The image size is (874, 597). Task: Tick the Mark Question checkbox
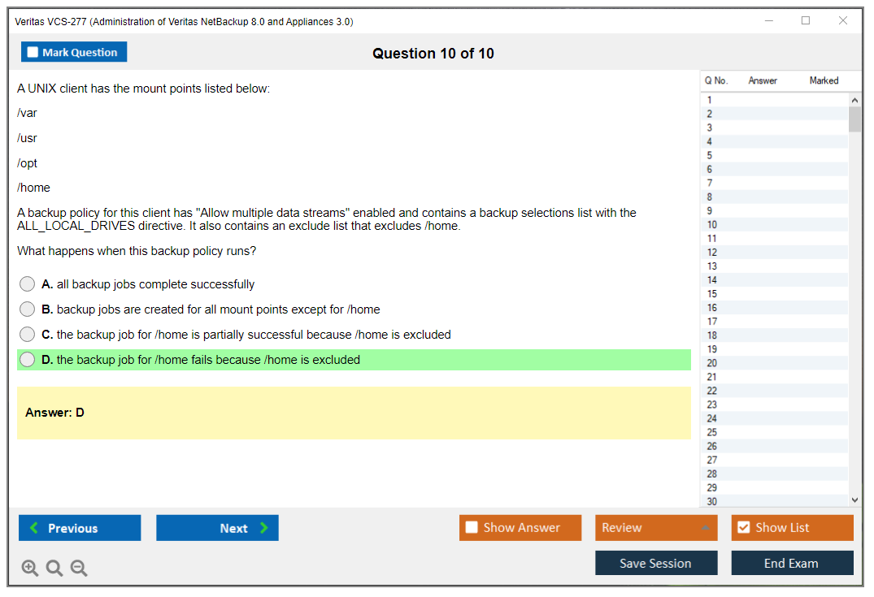[x=33, y=53]
